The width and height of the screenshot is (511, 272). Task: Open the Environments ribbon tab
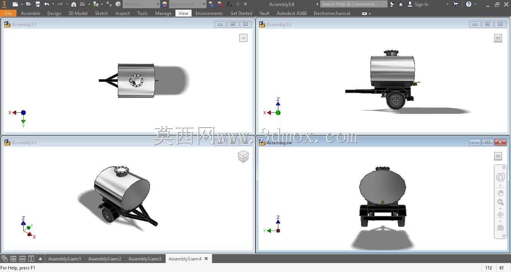tap(209, 13)
